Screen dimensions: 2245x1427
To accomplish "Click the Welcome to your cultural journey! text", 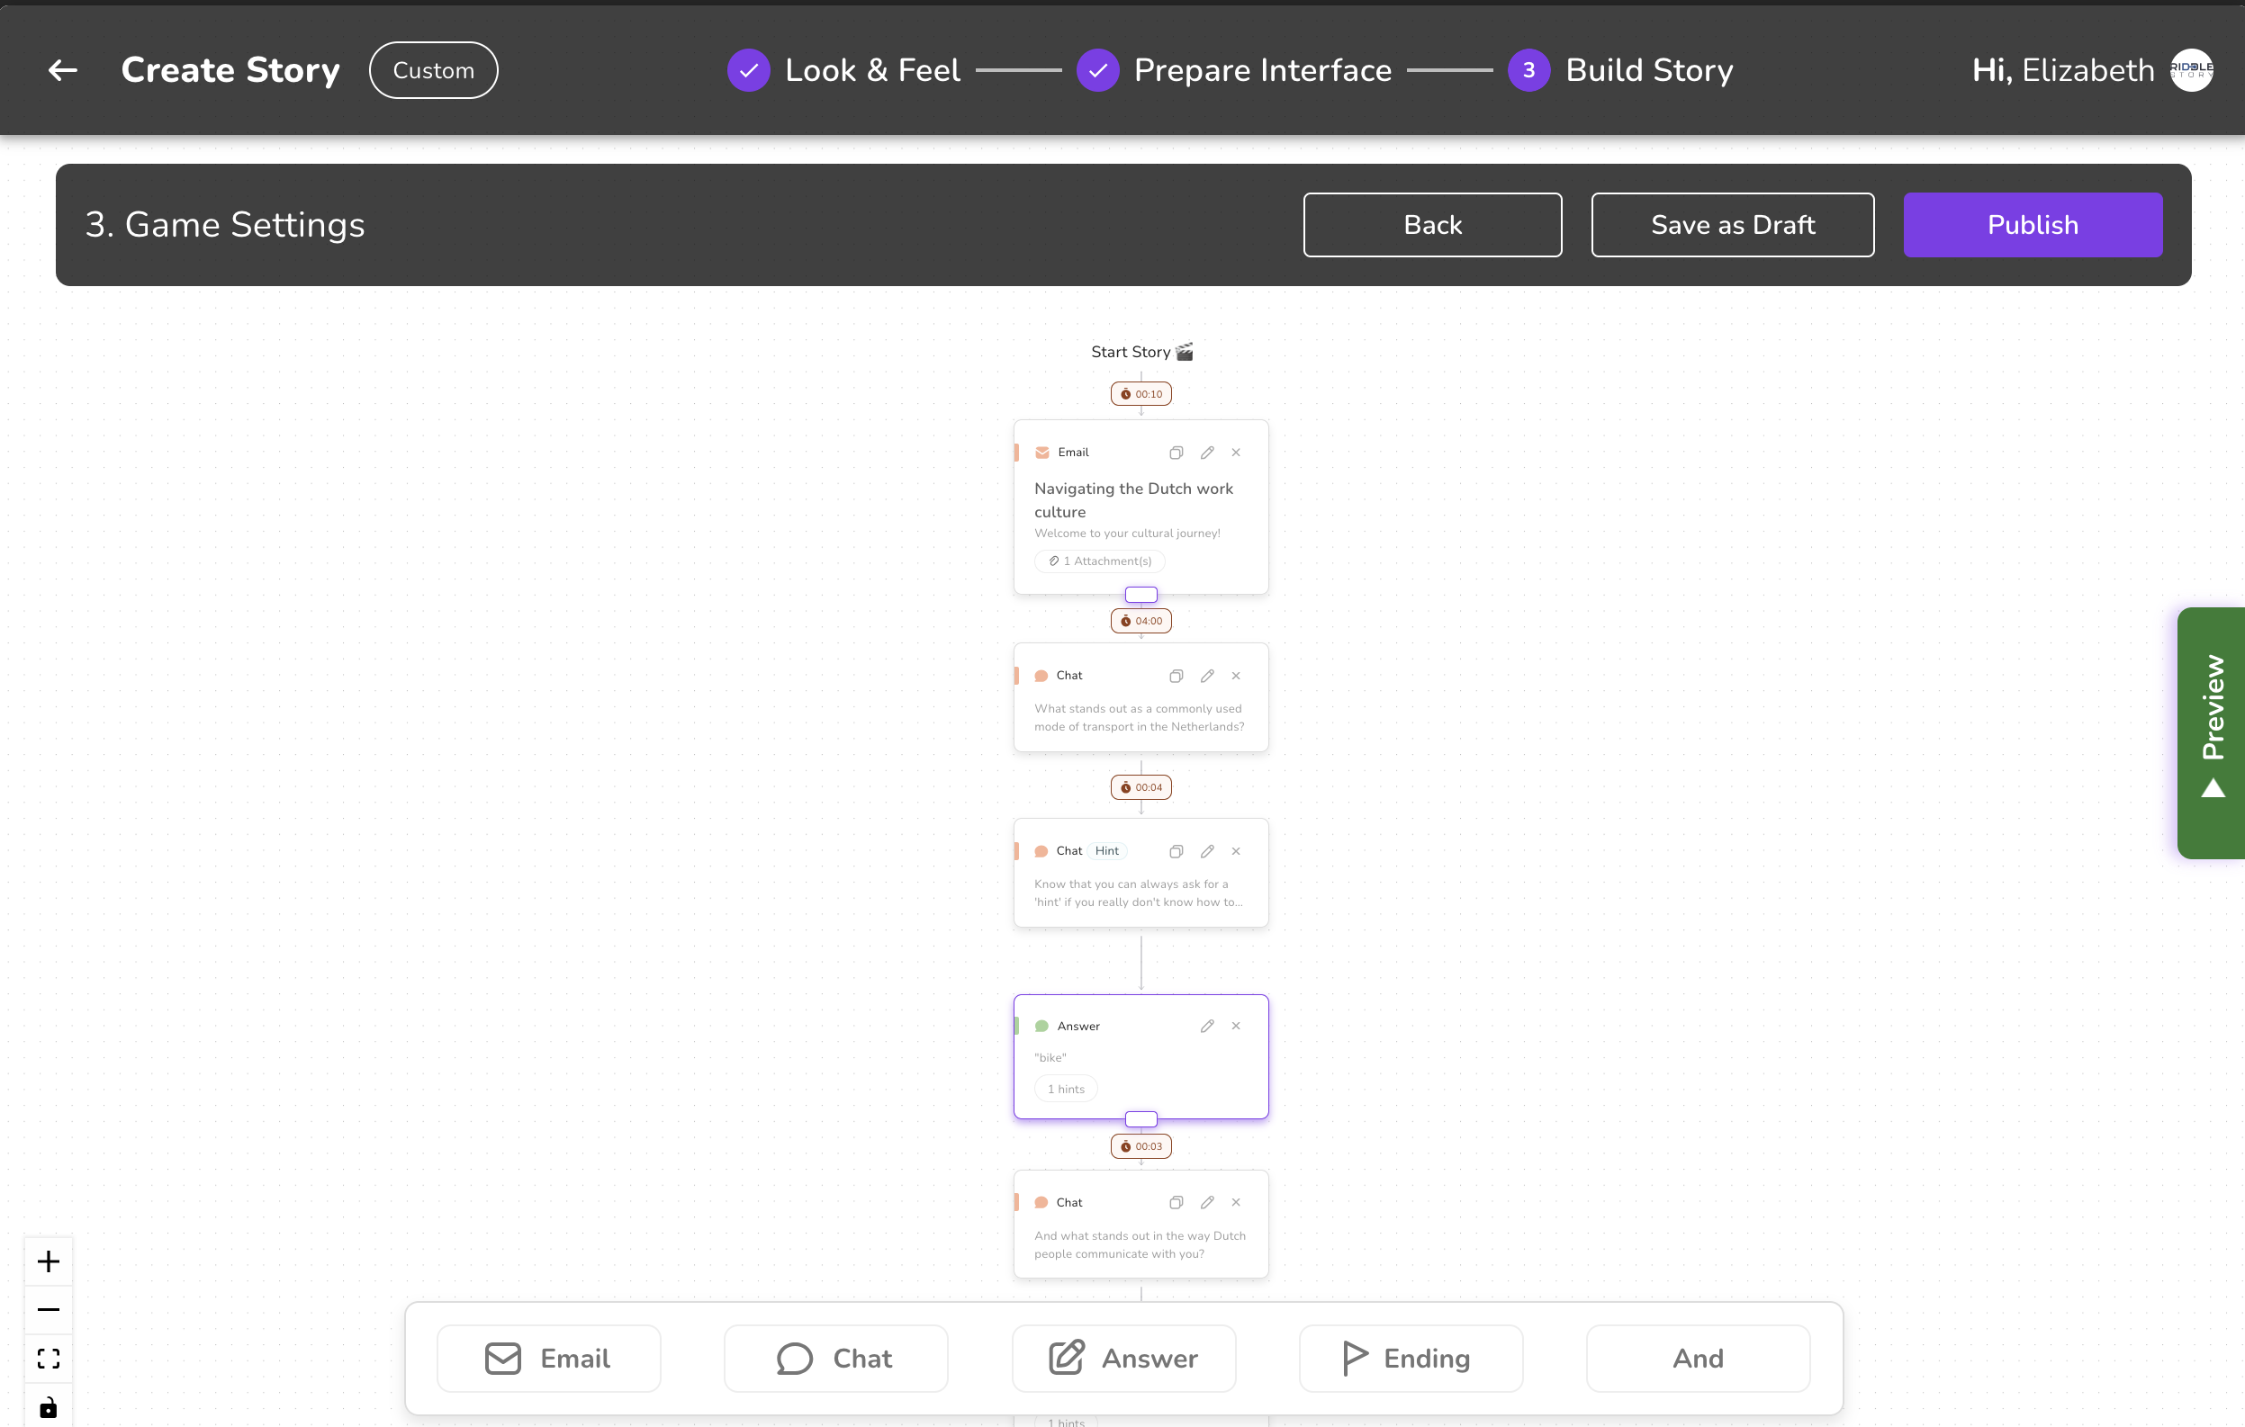I will click(1127, 534).
